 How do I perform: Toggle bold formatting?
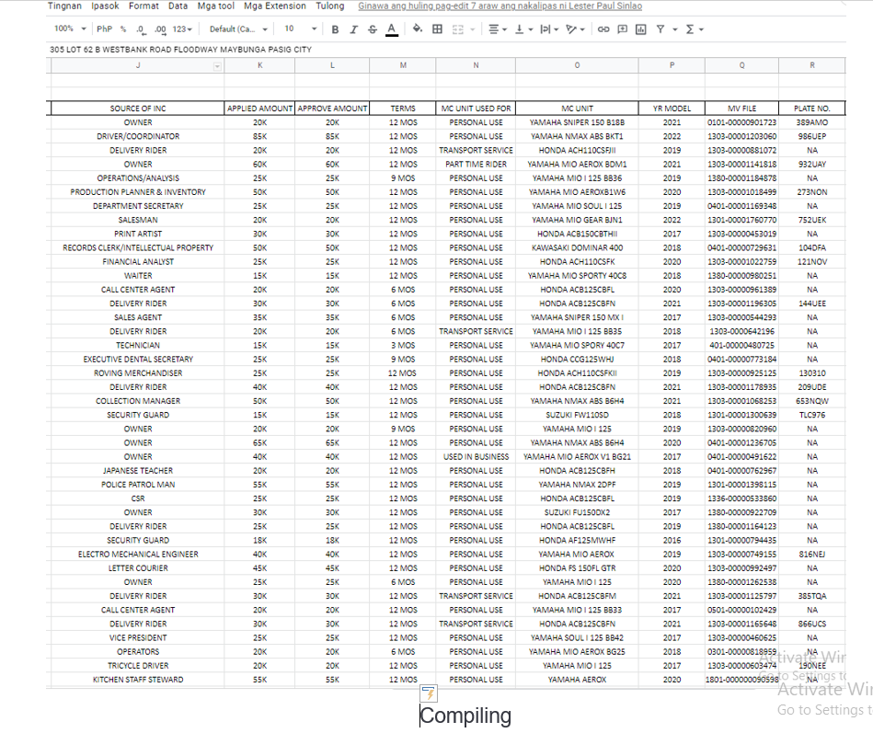click(335, 29)
